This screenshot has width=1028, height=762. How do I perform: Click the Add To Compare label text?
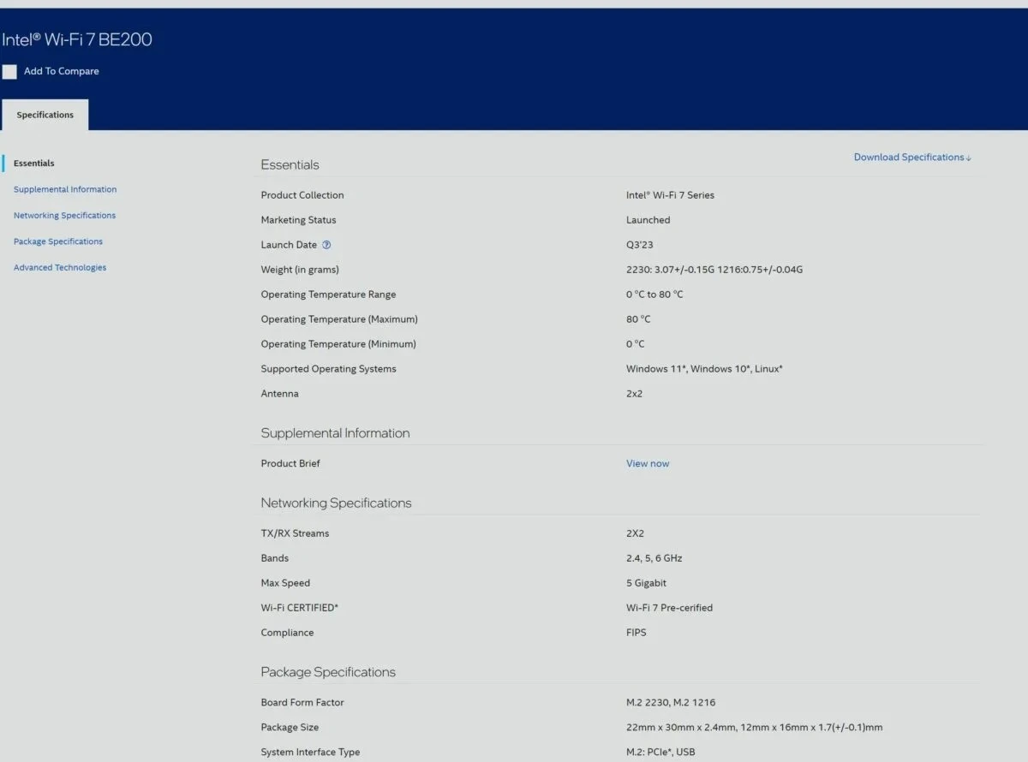pos(62,72)
